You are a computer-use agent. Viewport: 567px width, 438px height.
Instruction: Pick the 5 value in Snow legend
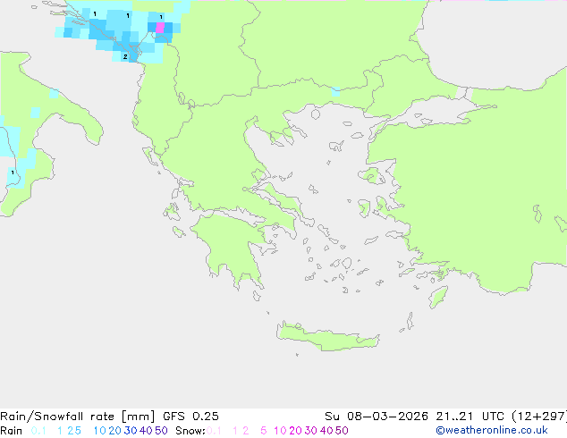point(264,431)
